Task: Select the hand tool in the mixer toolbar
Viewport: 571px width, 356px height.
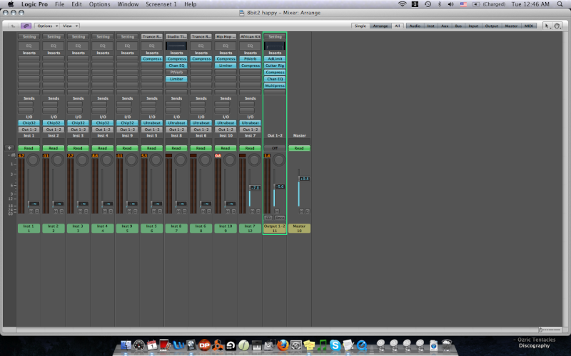Action: coord(557,26)
